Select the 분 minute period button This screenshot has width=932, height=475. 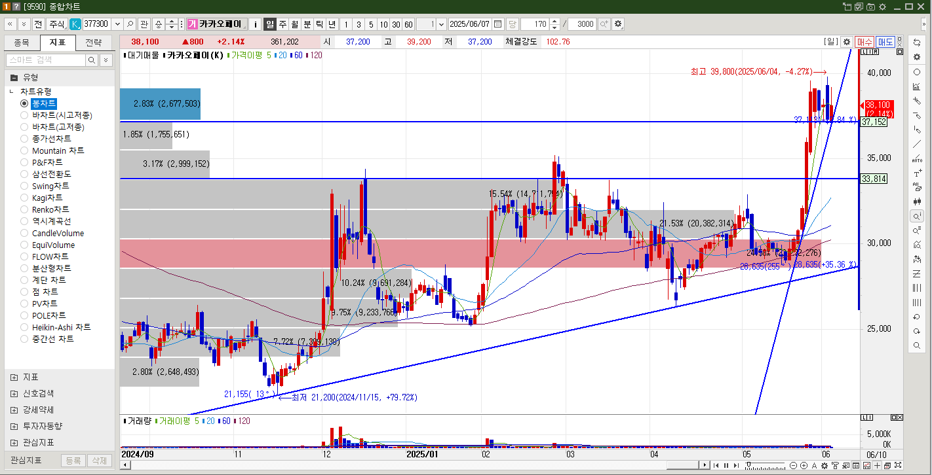[307, 24]
